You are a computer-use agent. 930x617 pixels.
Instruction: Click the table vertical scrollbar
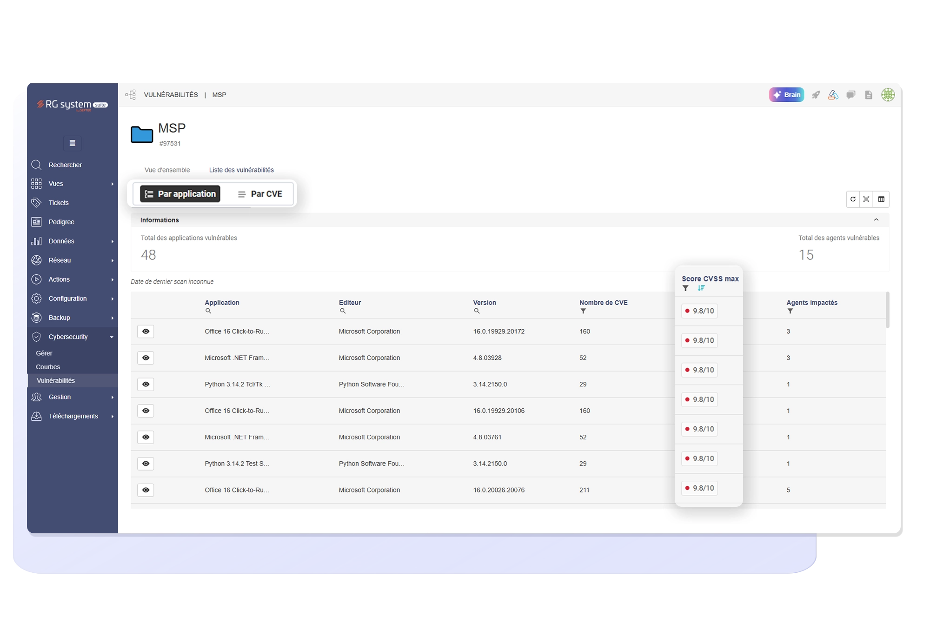887,310
